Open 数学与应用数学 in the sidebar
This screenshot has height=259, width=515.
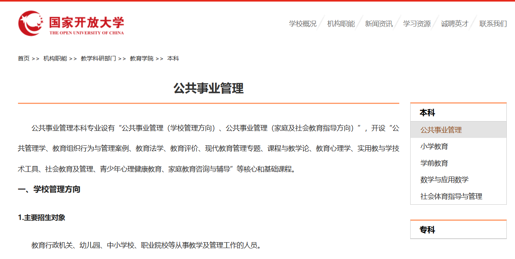444,180
